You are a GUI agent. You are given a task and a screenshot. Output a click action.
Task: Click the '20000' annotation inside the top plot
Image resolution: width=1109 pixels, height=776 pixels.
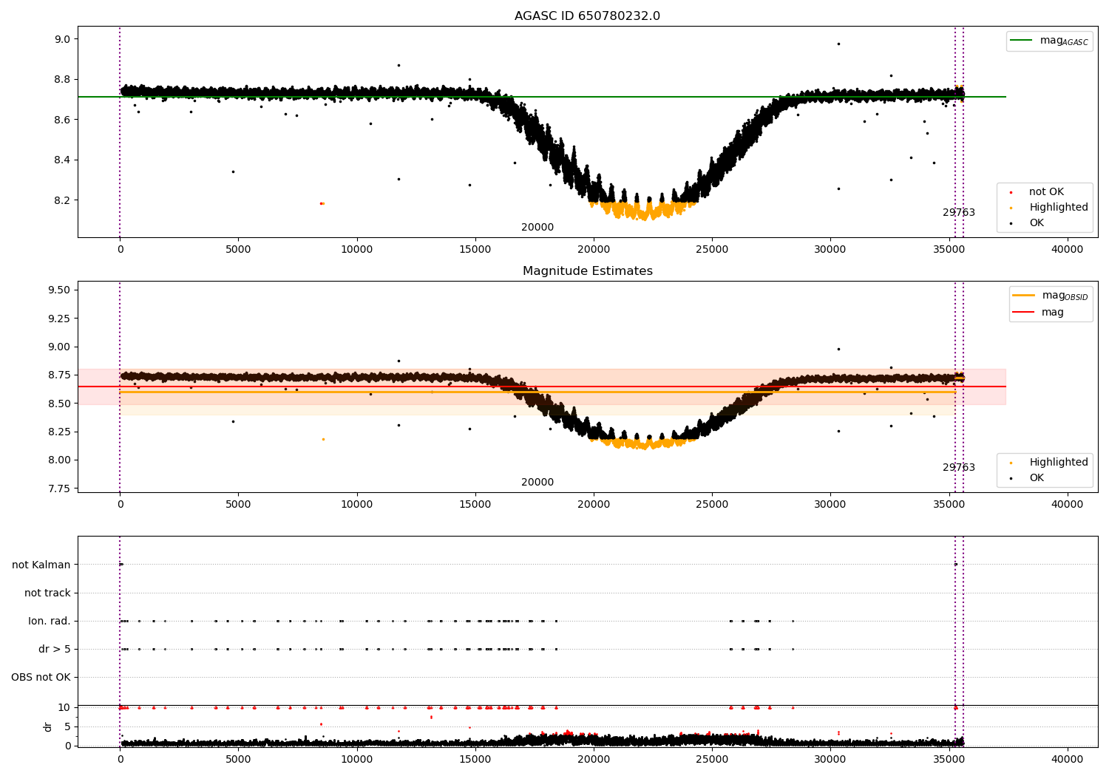click(x=537, y=228)
